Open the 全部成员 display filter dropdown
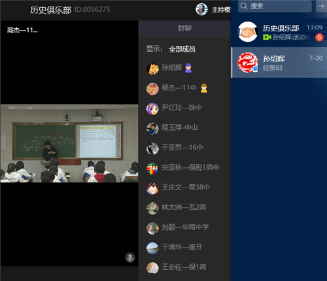This screenshot has height=281, width=327. 182,49
